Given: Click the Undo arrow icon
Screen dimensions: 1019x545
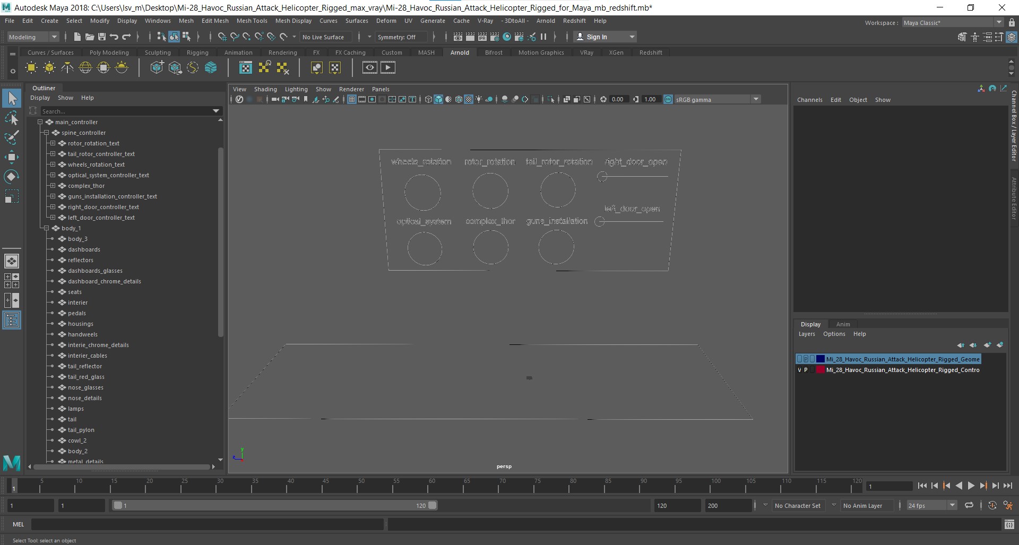Looking at the screenshot, I should [x=114, y=37].
